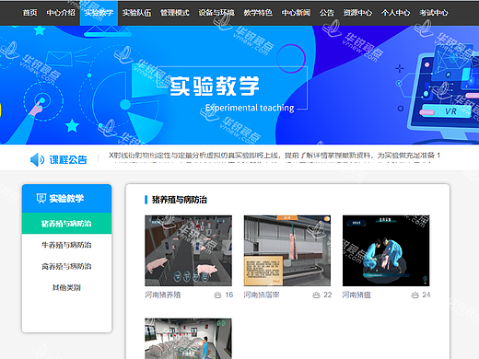Open 实验队伍 from the top menu
Viewport: 479px width, 359px height.
[x=136, y=13]
